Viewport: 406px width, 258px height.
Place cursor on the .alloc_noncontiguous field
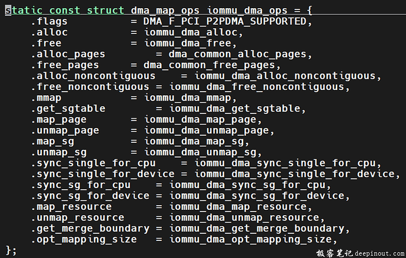pos(93,76)
